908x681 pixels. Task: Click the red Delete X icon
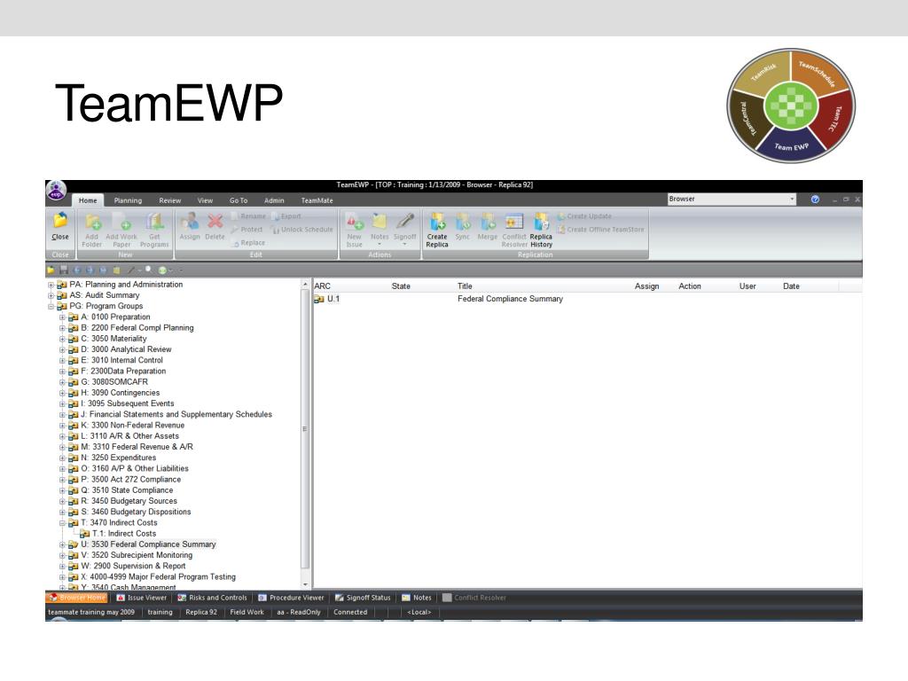(x=215, y=221)
